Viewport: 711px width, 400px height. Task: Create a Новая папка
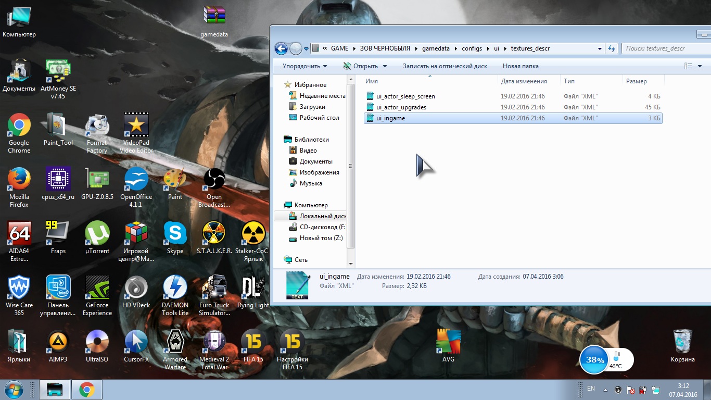coord(520,66)
